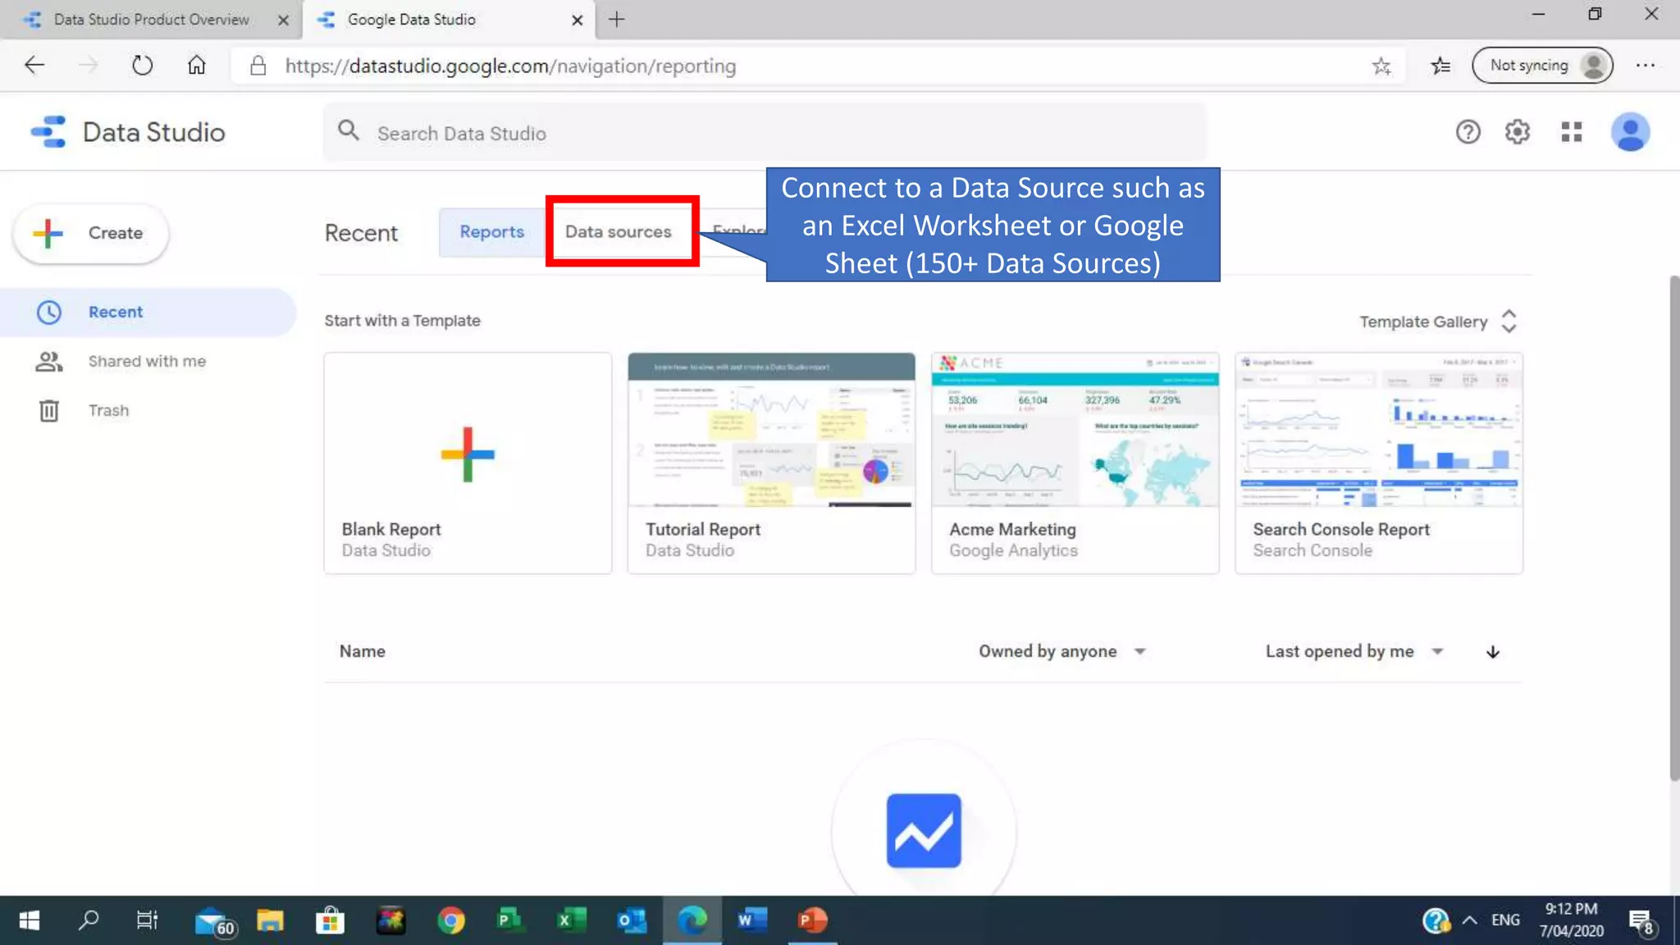Click the browser address bar URL

(510, 66)
